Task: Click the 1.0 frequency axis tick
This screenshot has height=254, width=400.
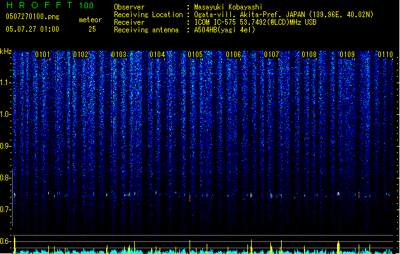Action: pos(6,114)
